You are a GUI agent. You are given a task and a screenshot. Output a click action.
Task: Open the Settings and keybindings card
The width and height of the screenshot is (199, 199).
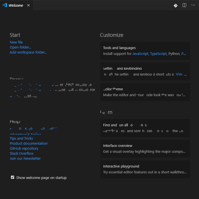click(x=145, y=71)
